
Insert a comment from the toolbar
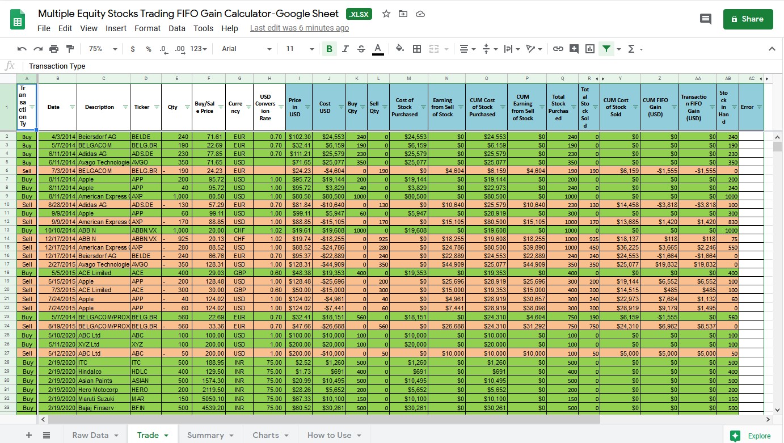pos(574,49)
